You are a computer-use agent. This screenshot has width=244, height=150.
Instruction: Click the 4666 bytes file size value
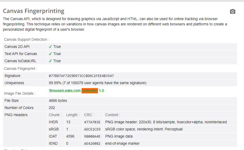pos(58,101)
